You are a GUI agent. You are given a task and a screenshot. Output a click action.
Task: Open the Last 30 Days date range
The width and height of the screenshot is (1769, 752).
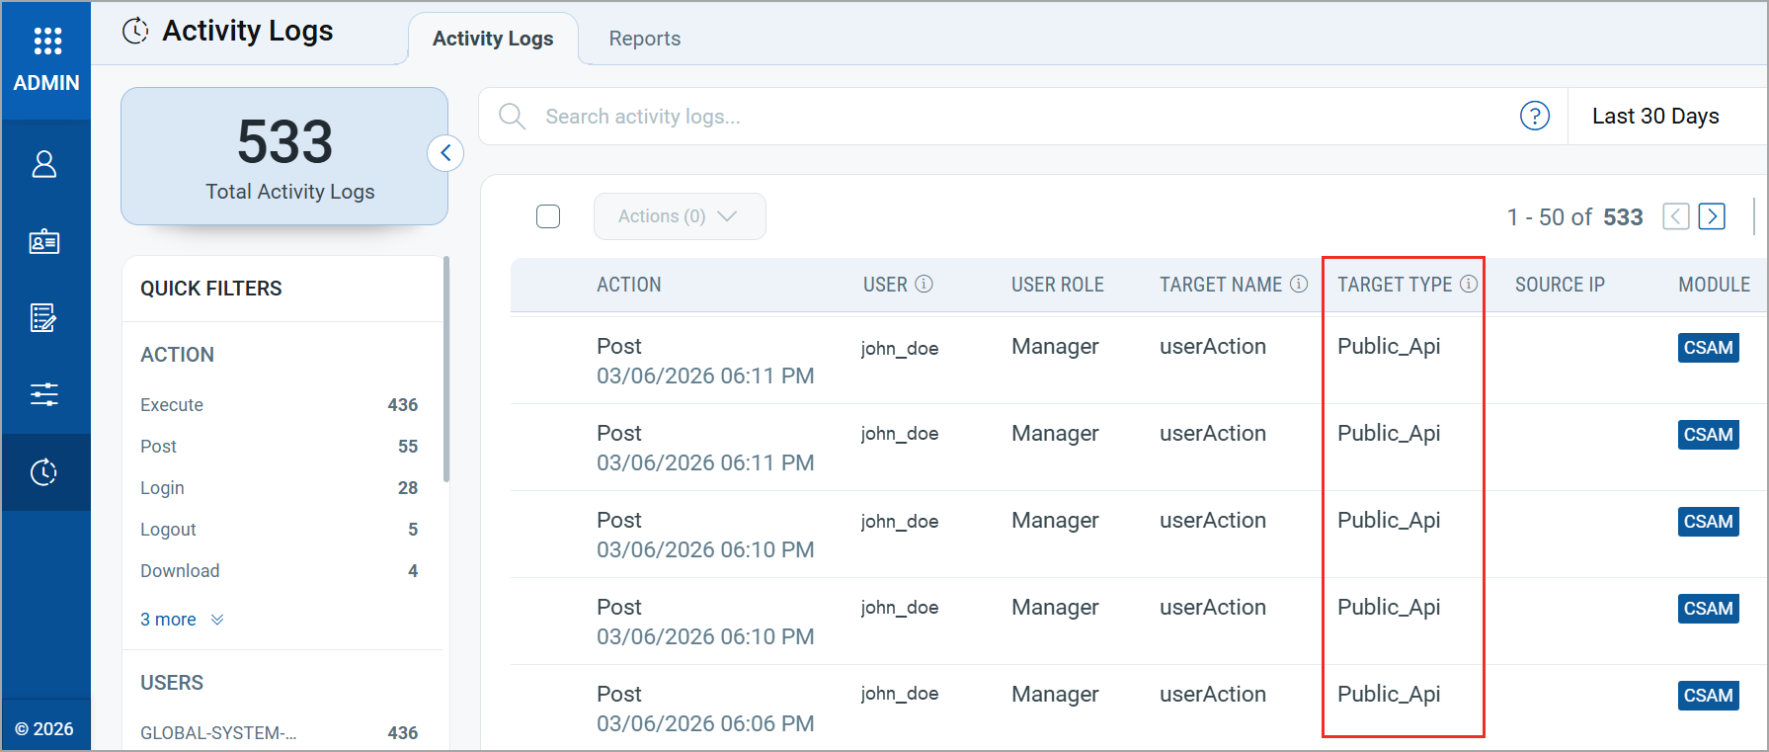tap(1655, 117)
